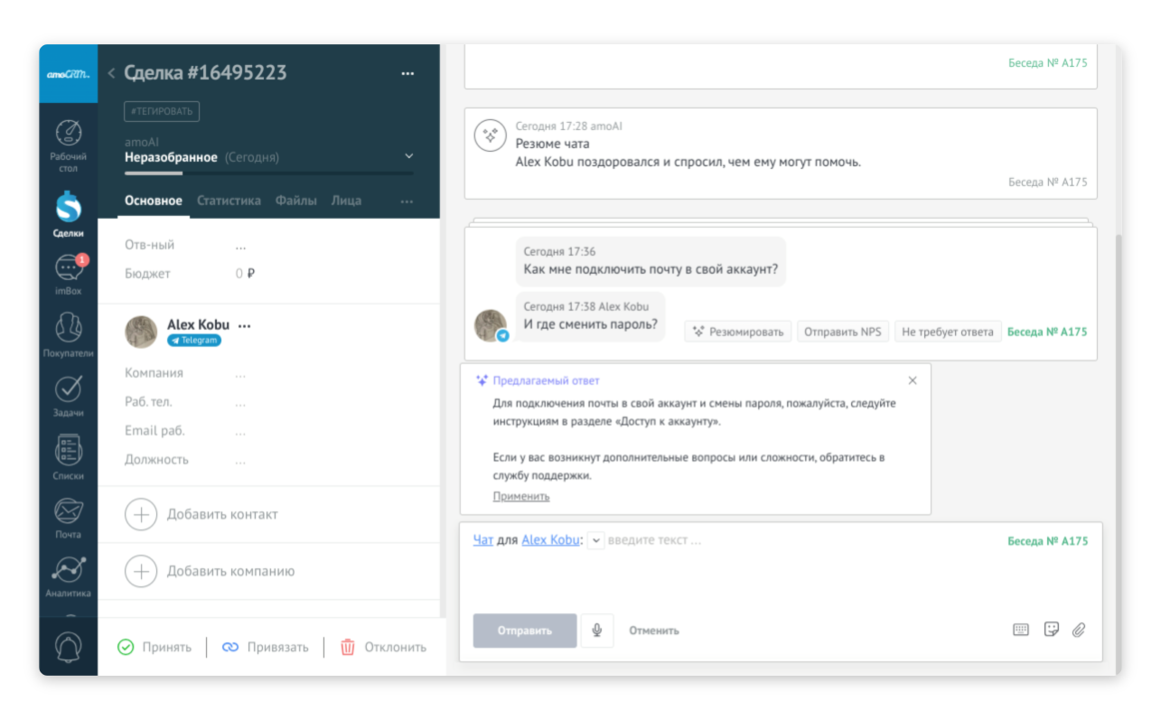1161x720 pixels.
Task: Close the suggested answer panel
Action: 913,380
